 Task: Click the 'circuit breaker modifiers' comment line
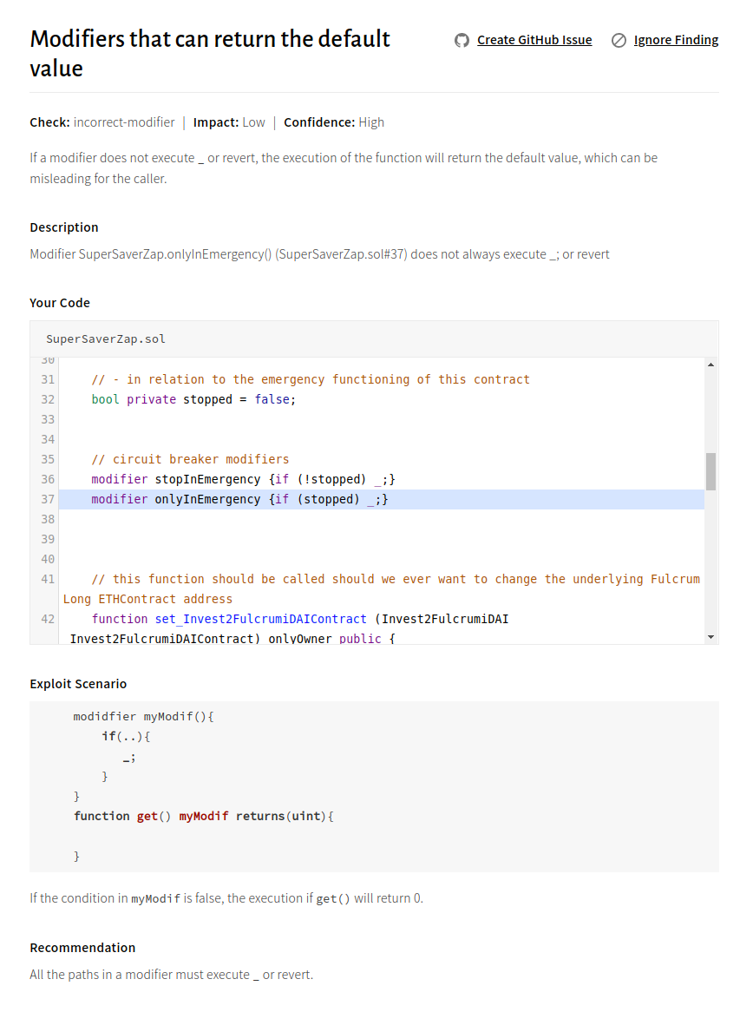click(190, 459)
